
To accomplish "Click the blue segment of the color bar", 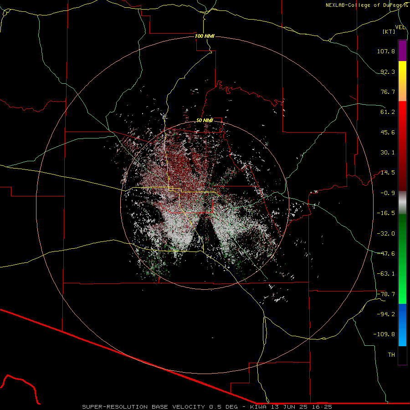I will coord(402,325).
